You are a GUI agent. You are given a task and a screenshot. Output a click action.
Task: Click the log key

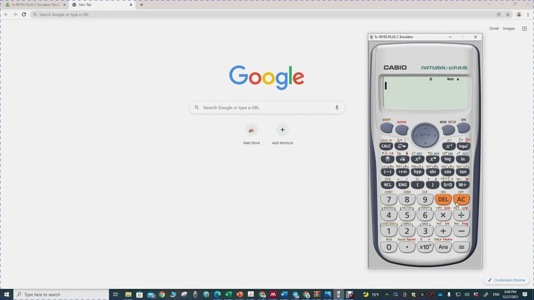[x=448, y=159]
